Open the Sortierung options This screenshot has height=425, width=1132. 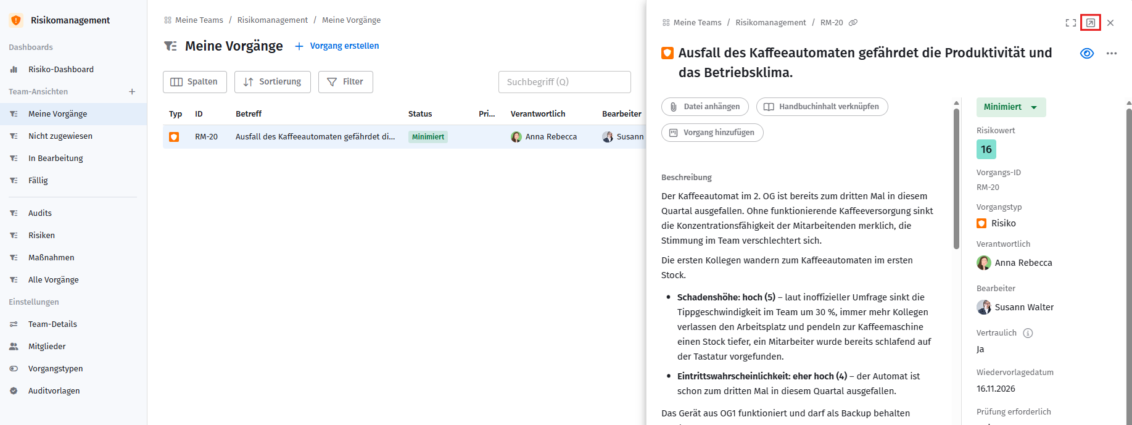pyautogui.click(x=272, y=82)
